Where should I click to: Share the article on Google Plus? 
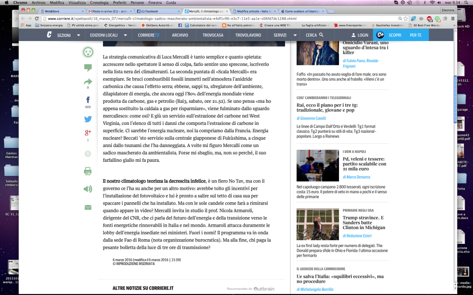[88, 133]
